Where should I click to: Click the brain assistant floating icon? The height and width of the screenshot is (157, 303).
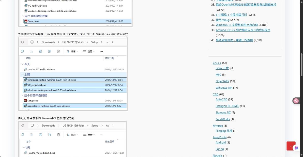[x=296, y=148]
